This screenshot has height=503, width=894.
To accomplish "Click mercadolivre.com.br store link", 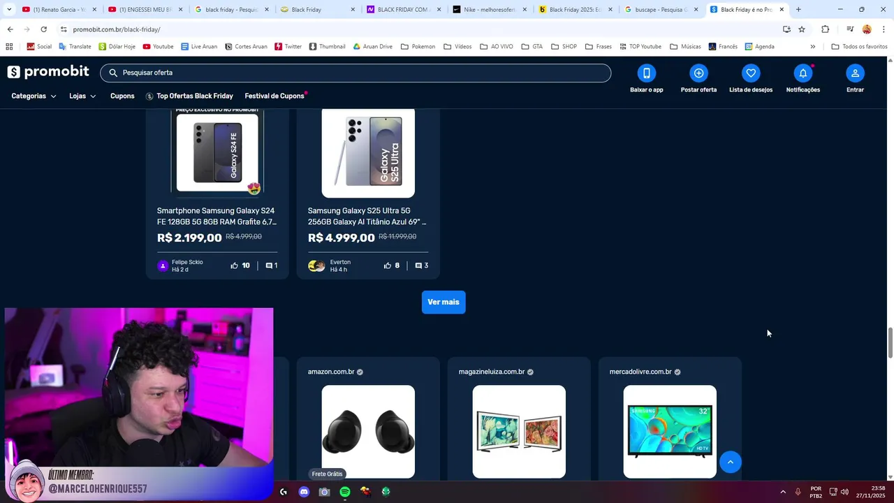I will click(640, 372).
